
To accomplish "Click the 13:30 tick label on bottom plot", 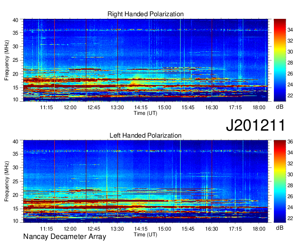I will click(x=117, y=229).
